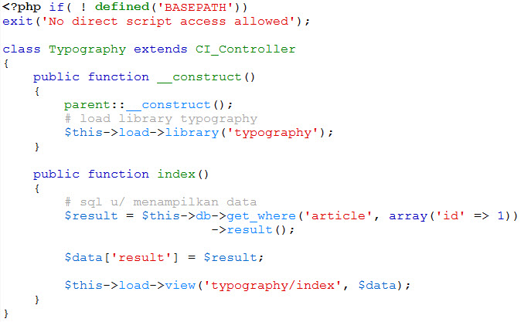The image size is (521, 322).
Task: Click the 'get_where' method call
Action: 260,216
